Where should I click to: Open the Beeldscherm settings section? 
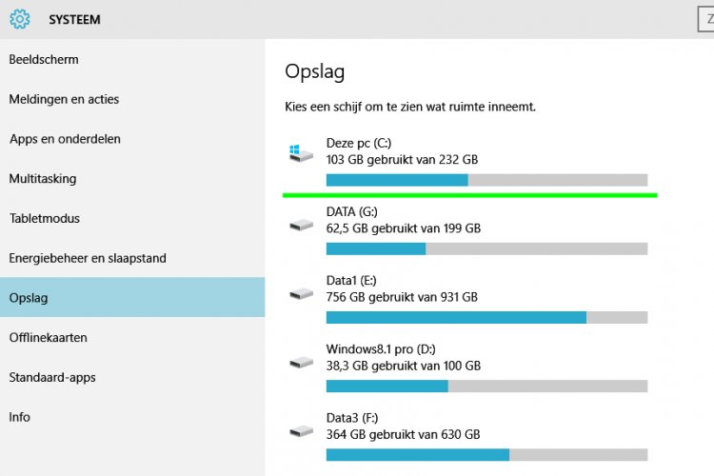tap(44, 59)
